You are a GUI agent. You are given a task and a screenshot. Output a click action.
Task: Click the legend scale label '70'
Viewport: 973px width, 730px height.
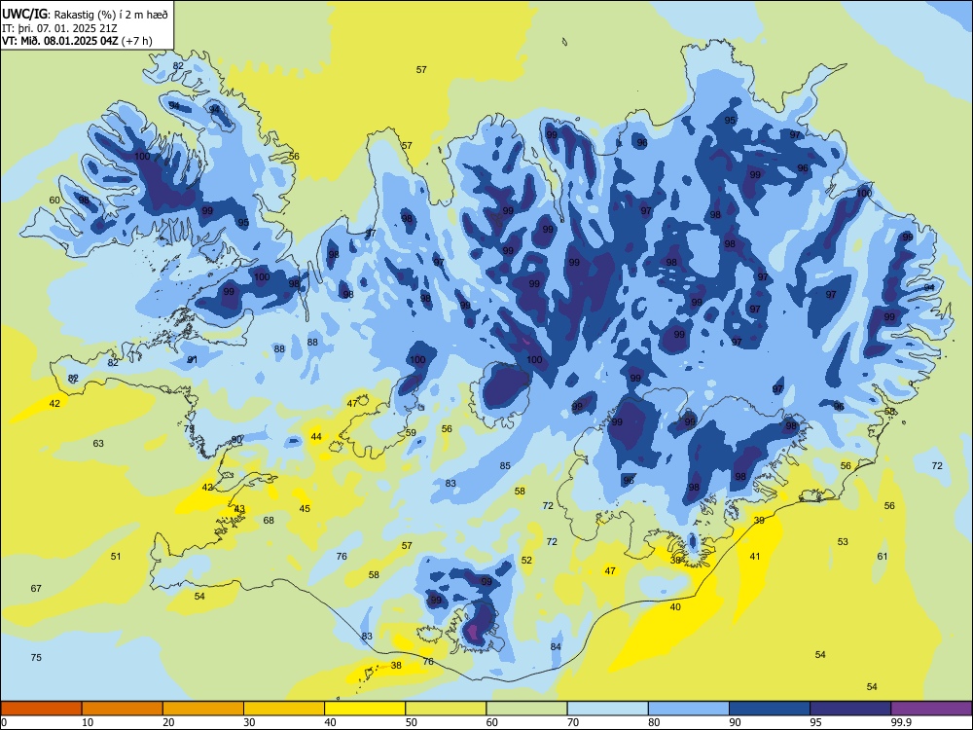(x=573, y=722)
